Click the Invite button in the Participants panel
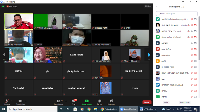The image size is (200, 112). click(x=166, y=102)
